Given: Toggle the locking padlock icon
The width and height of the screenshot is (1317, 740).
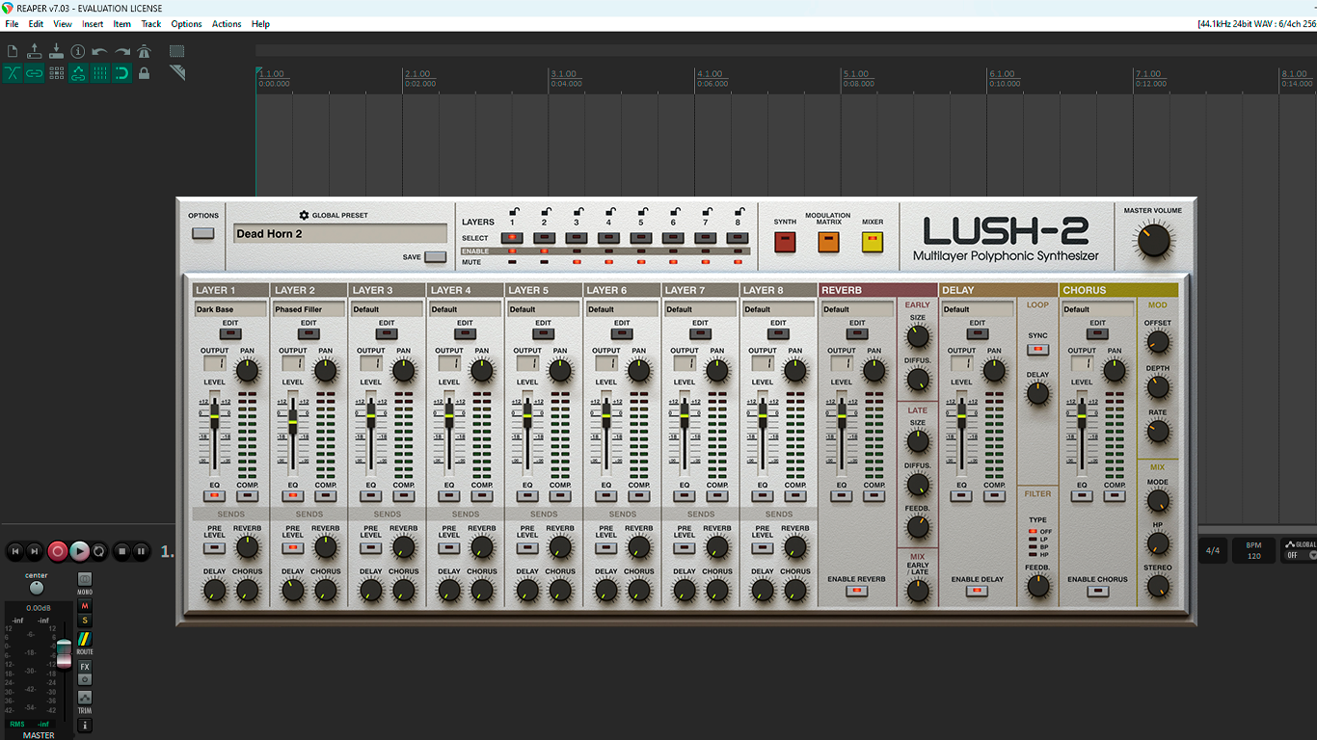Looking at the screenshot, I should (x=144, y=73).
